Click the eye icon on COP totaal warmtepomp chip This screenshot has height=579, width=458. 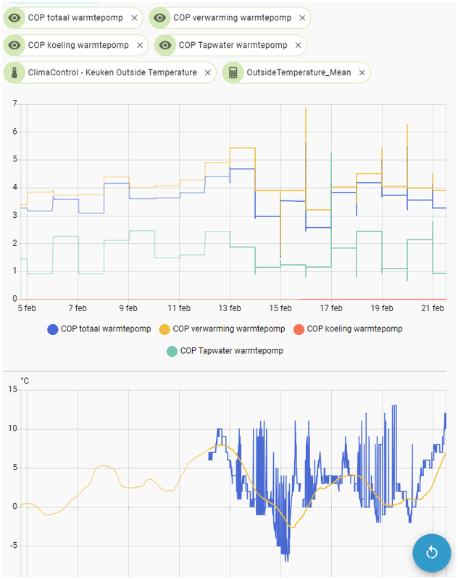coord(16,18)
